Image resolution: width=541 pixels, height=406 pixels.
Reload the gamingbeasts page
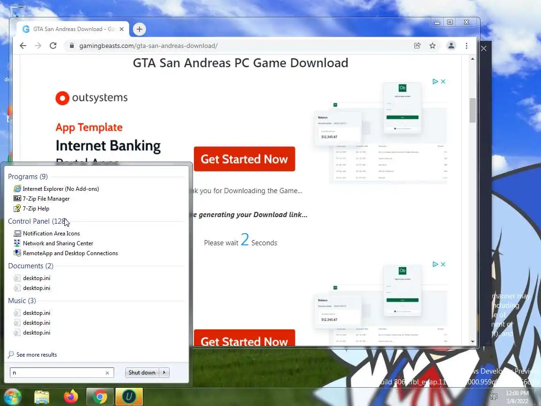coord(53,46)
